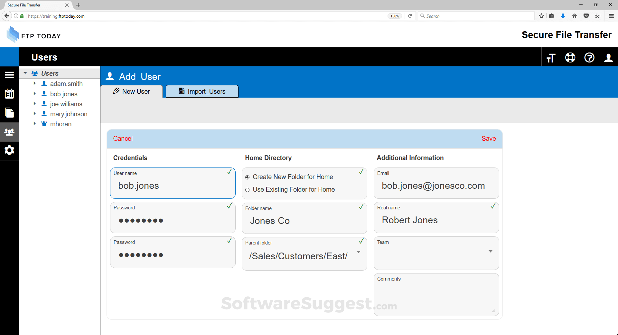
Task: Click the help question mark icon
Action: [x=589, y=58]
